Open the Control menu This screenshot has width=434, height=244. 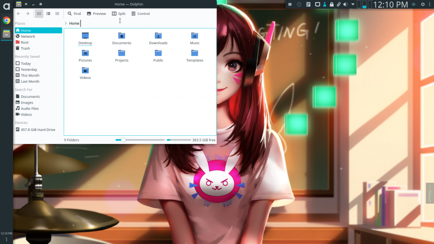141,13
